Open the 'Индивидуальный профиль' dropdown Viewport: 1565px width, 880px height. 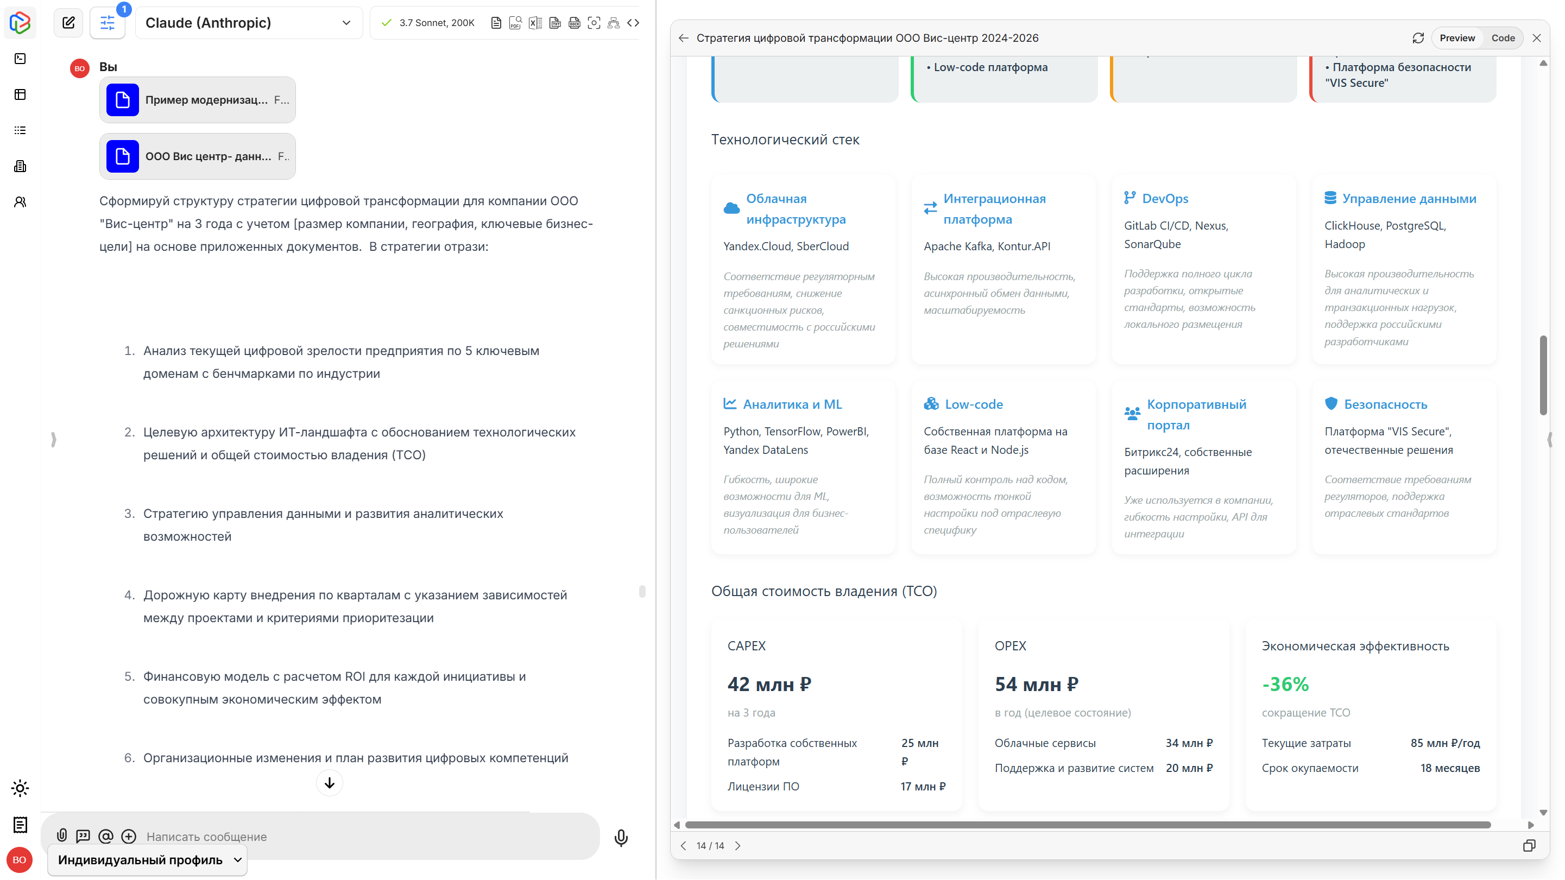(x=148, y=860)
